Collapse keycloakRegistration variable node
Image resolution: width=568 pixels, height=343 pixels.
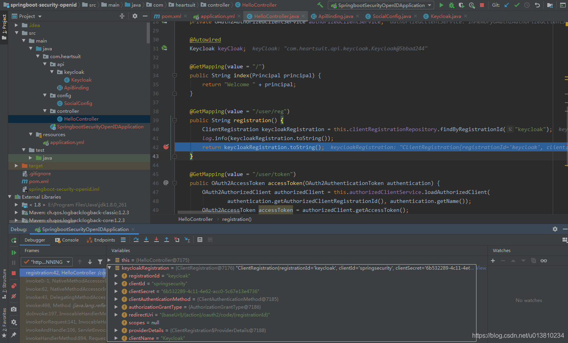pyautogui.click(x=109, y=268)
